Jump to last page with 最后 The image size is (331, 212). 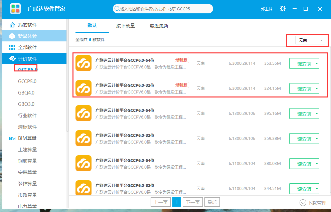click(212, 202)
